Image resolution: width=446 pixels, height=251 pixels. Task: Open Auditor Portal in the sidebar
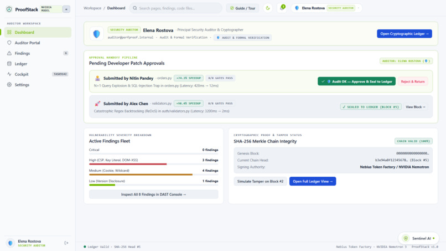(x=38, y=43)
